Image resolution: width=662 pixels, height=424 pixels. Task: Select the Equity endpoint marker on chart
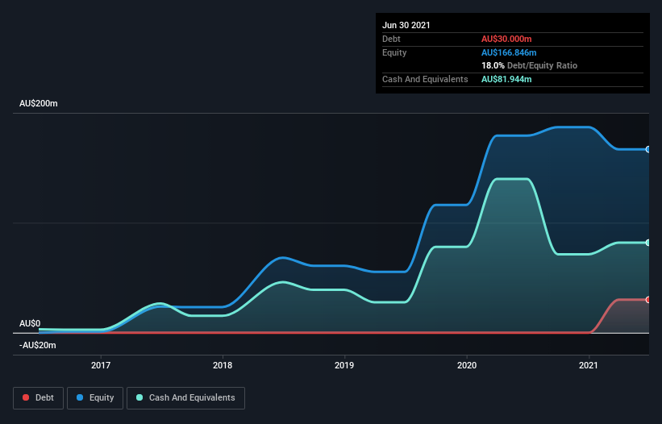click(647, 149)
